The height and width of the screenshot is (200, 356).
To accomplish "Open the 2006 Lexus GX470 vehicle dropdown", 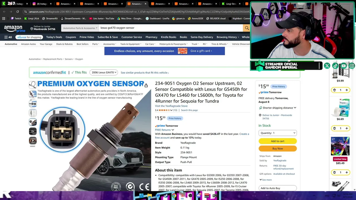I will 104,72.
